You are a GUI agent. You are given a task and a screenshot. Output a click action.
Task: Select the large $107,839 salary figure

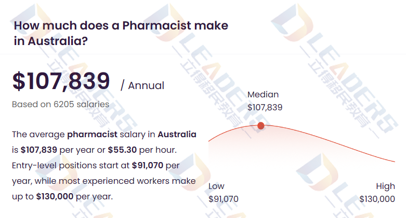pyautogui.click(x=61, y=81)
